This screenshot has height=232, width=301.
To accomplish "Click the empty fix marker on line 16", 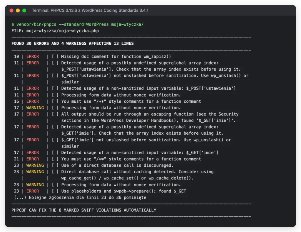I will [55, 101].
